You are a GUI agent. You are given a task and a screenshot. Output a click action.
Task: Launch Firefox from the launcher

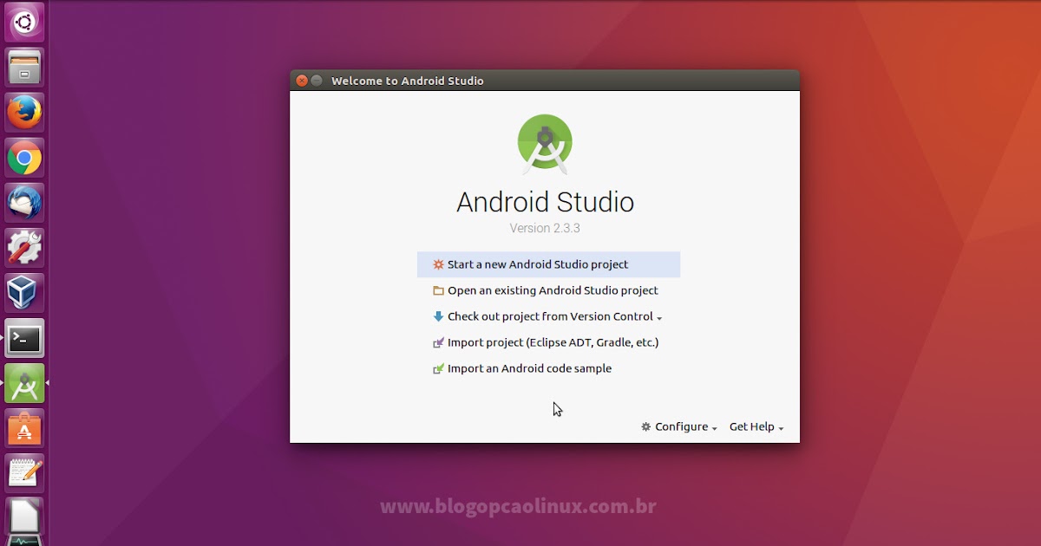(x=24, y=112)
